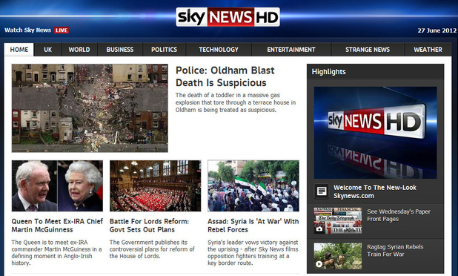
Task: Click the House of Lords chamber photo
Action: 156,185
